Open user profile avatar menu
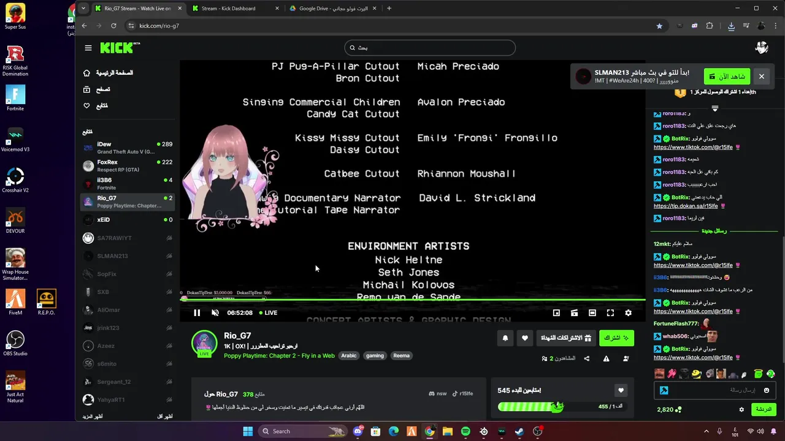 [x=762, y=48]
